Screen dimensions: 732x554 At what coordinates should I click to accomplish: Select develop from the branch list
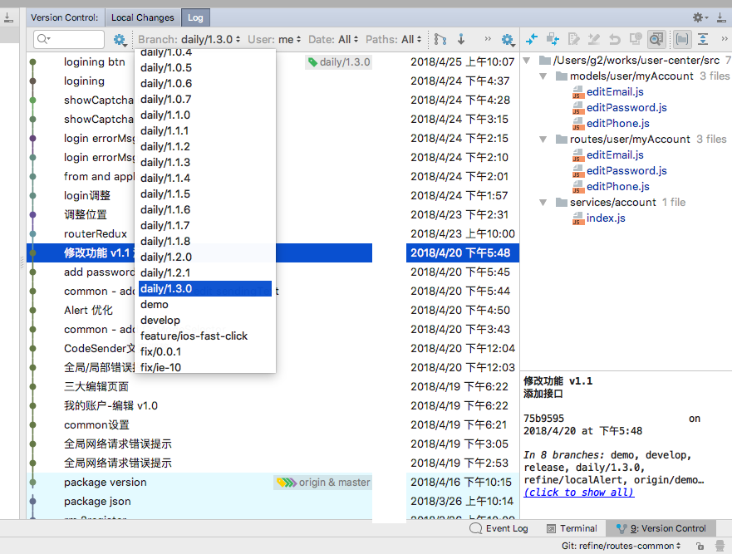click(160, 320)
